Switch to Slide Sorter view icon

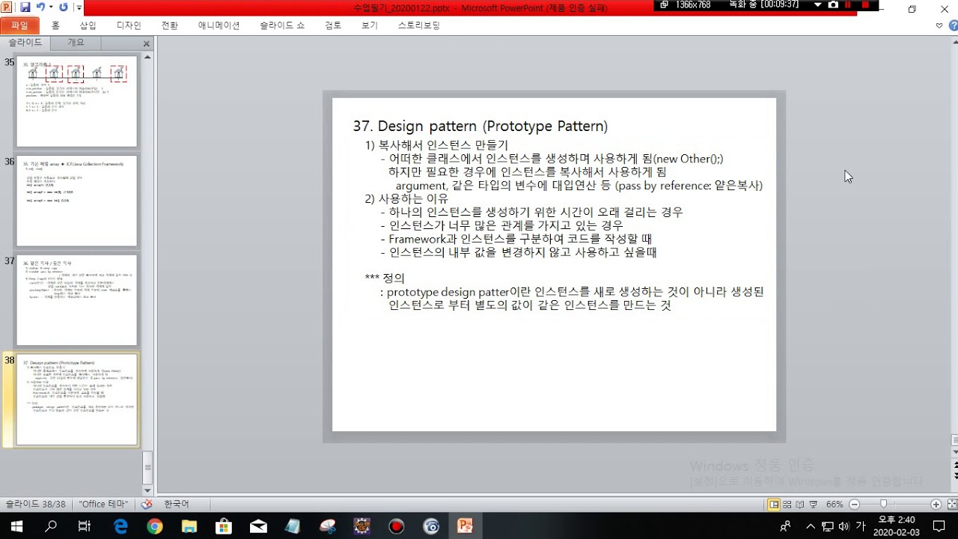coord(787,505)
